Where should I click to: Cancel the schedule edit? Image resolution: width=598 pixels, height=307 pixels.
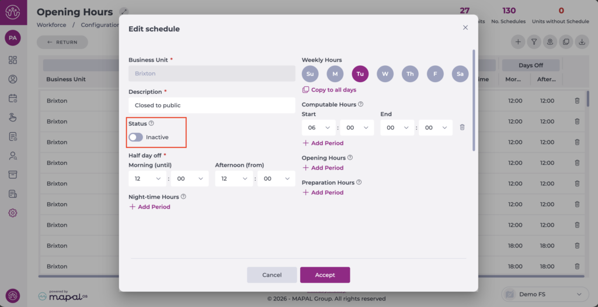tap(272, 275)
